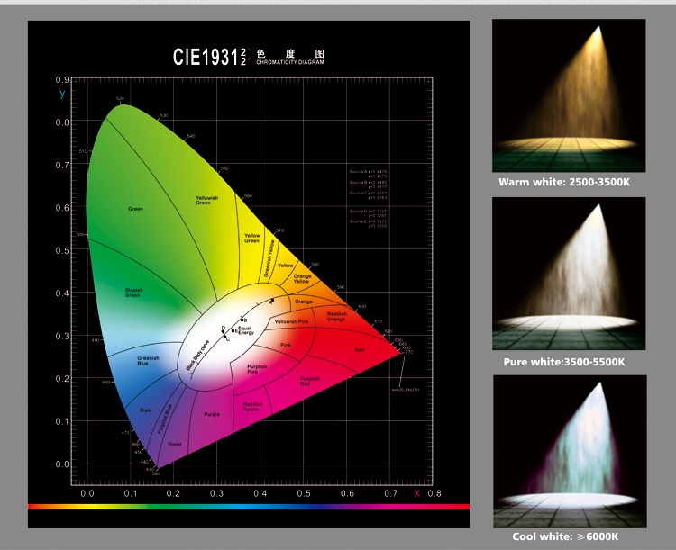The height and width of the screenshot is (550, 676).
Task: Click the 'Purplish Blue' region label
Action: point(164,419)
